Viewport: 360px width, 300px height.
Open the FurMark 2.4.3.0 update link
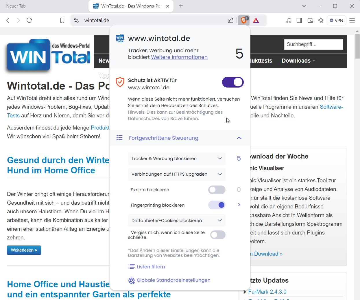tap(267, 292)
